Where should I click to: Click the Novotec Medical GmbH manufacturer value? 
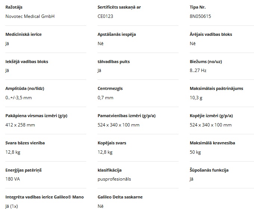[x=30, y=16]
